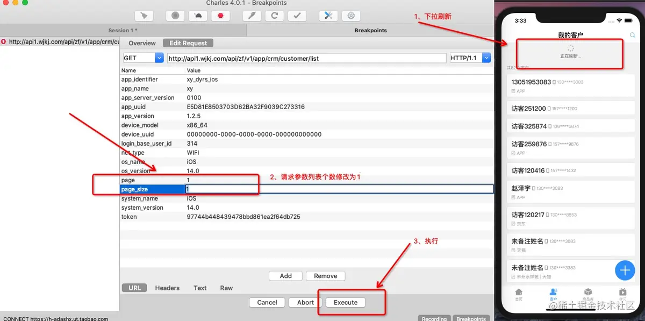The height and width of the screenshot is (321, 645).
Task: Select the os_version parameter row
Action: coord(307,171)
